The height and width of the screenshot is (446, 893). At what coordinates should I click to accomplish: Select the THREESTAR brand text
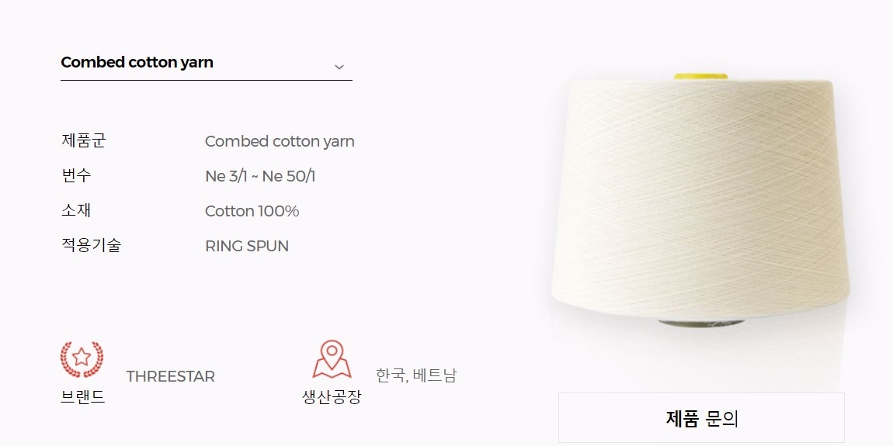pos(170,377)
